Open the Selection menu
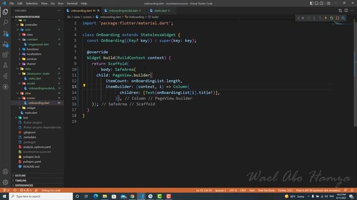 coord(32,3)
